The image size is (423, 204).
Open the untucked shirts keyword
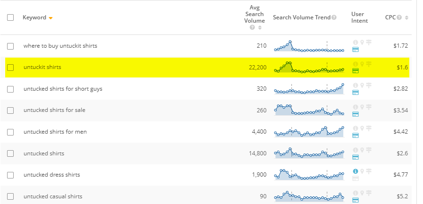coord(44,153)
